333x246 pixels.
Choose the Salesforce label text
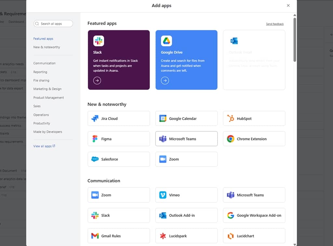(110, 159)
